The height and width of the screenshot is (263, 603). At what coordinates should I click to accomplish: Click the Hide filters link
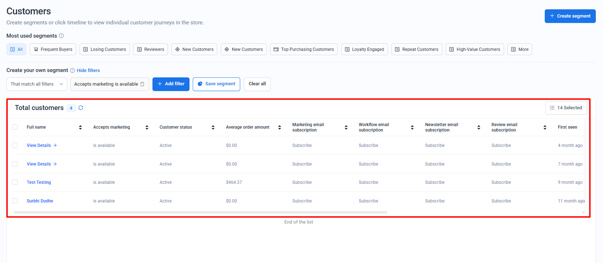tap(88, 71)
